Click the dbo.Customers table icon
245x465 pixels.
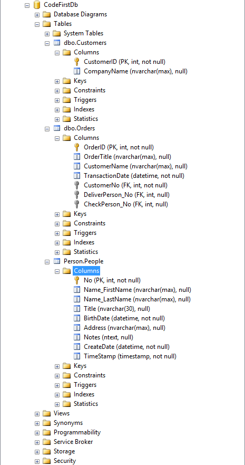click(57, 43)
